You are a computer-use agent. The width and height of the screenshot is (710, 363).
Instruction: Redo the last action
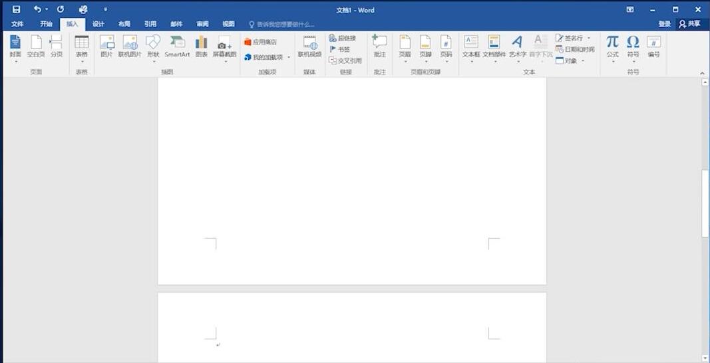coord(61,9)
